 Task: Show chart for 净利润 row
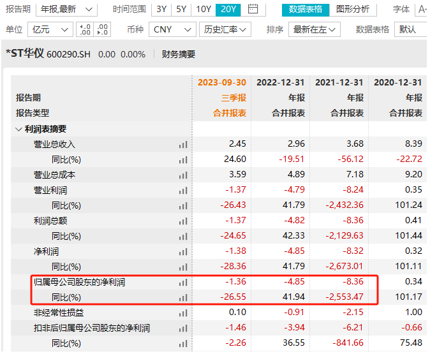tap(184, 251)
